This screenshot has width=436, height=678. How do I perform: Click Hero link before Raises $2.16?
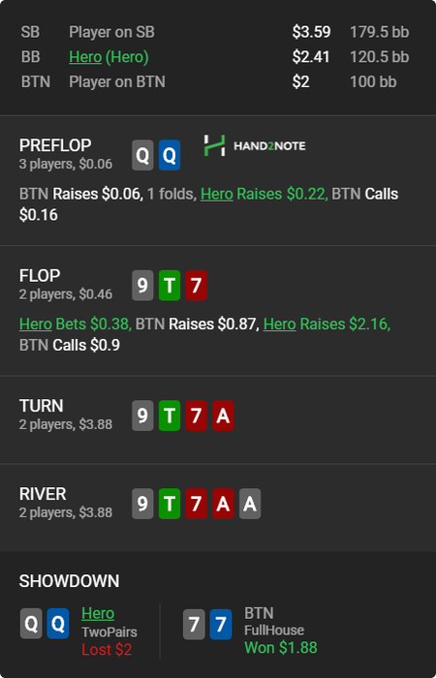[279, 324]
